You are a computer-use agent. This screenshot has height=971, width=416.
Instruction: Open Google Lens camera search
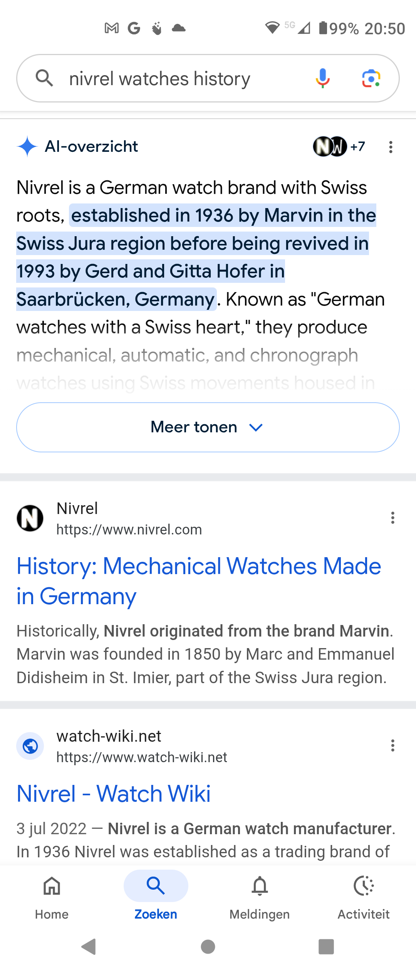371,79
